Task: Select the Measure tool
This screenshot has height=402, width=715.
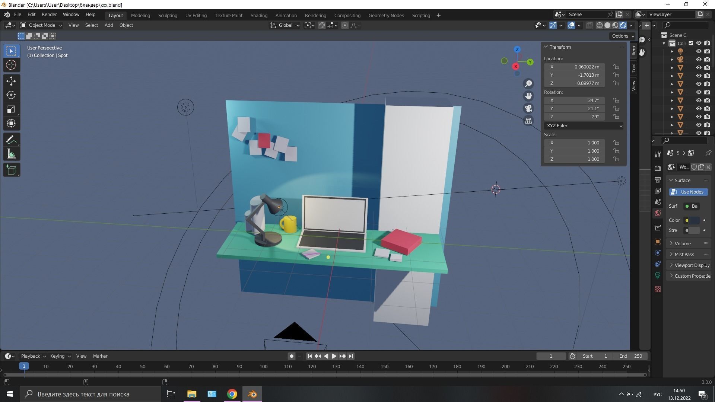Action: [11, 154]
